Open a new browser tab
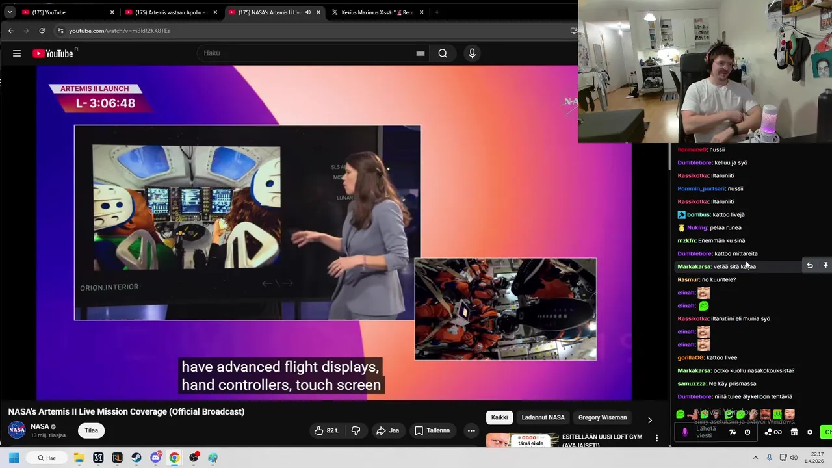832x468 pixels. pos(437,12)
